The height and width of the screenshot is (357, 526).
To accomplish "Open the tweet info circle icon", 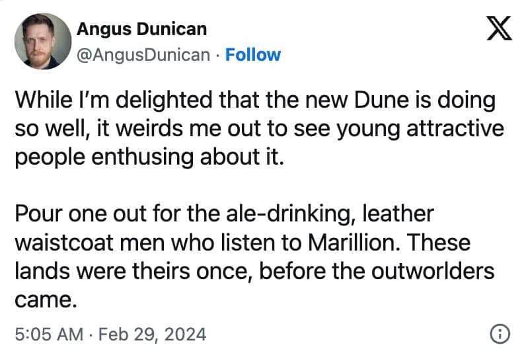I will tap(500, 335).
